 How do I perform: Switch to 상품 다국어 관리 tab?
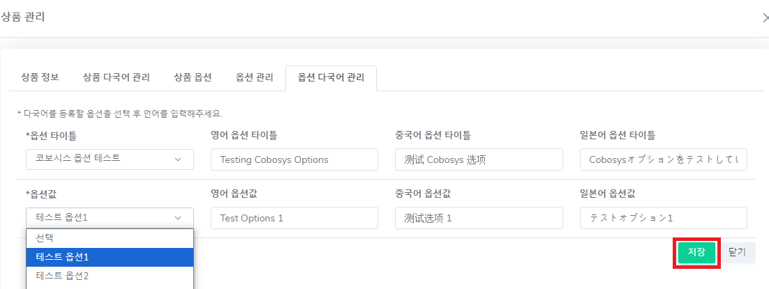pyautogui.click(x=116, y=77)
